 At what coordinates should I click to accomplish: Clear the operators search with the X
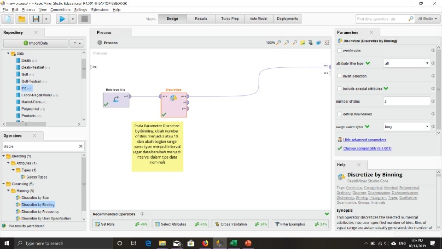[x=81, y=146]
